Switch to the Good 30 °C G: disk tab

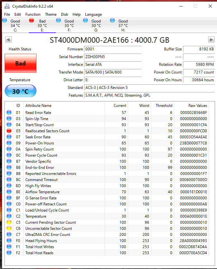tap(96, 25)
